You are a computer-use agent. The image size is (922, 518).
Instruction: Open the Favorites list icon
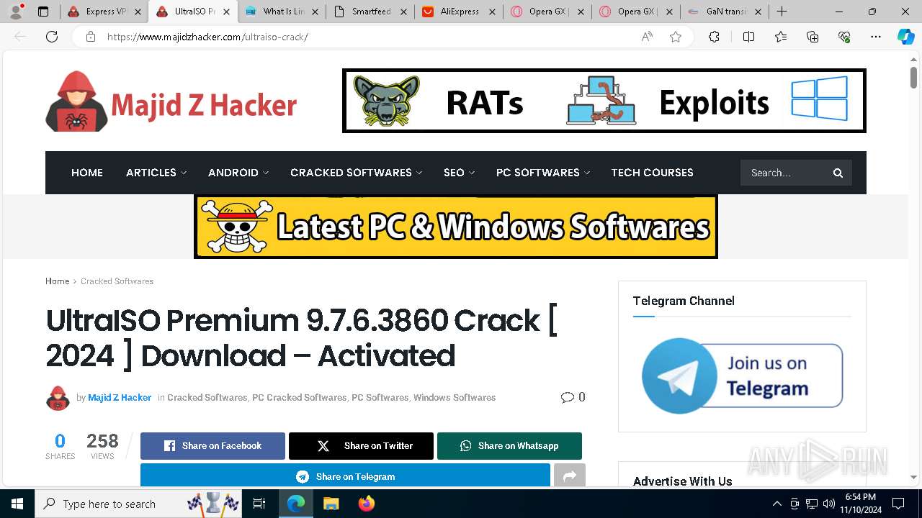[x=781, y=37]
